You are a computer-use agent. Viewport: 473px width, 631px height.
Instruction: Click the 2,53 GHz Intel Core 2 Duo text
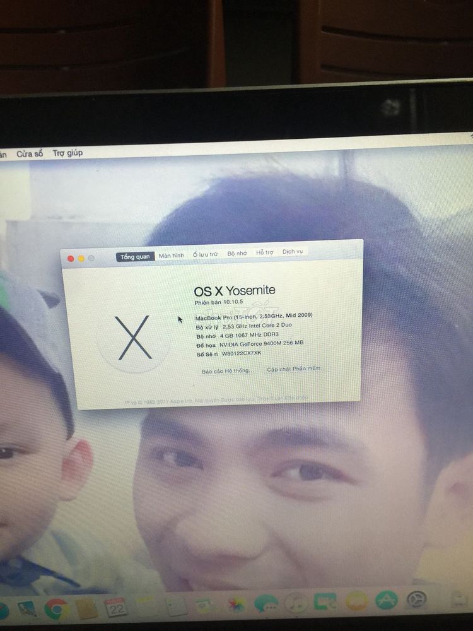coord(257,326)
